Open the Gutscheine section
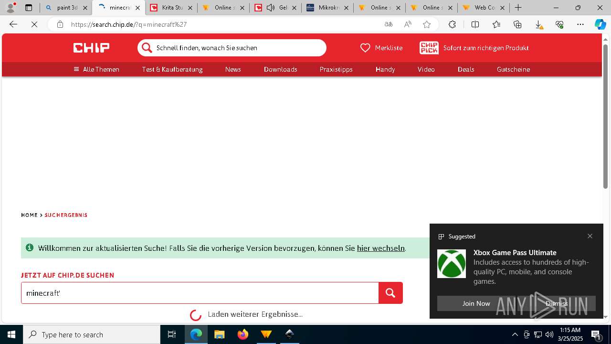 pyautogui.click(x=513, y=69)
